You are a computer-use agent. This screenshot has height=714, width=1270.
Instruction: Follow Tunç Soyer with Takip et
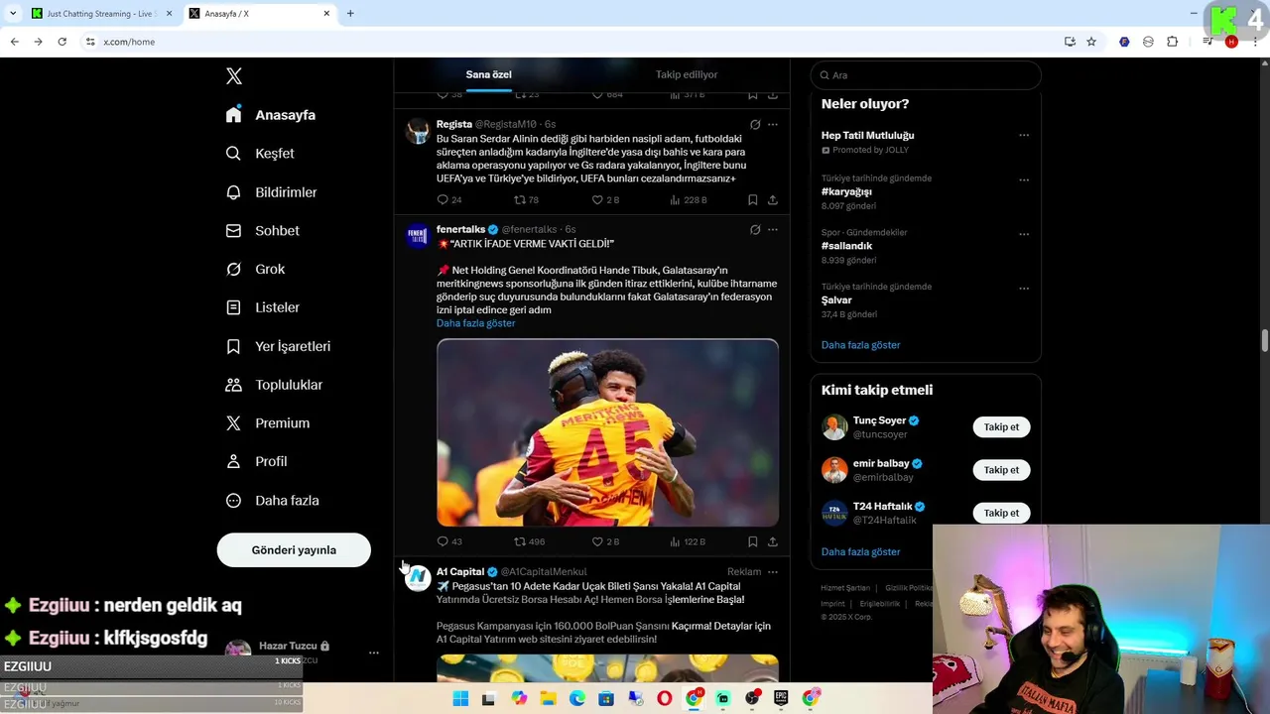1001,427
